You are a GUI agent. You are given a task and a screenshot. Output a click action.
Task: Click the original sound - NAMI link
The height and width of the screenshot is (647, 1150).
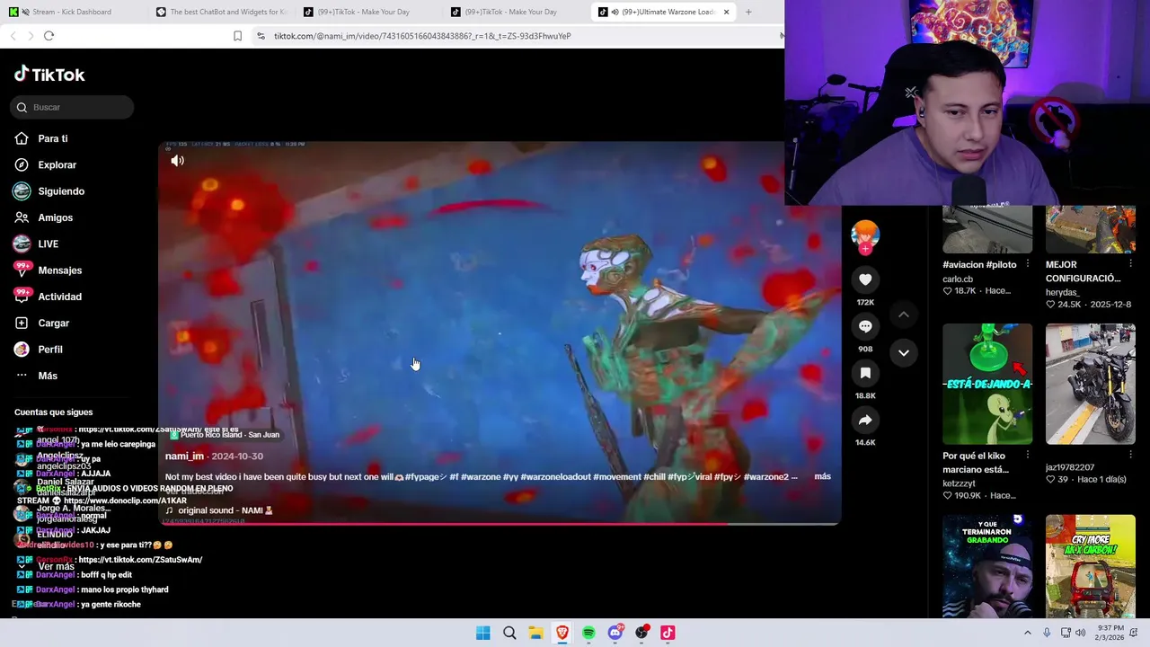pyautogui.click(x=218, y=510)
